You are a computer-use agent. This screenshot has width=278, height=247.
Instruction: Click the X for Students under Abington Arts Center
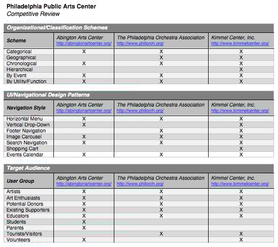(84, 222)
